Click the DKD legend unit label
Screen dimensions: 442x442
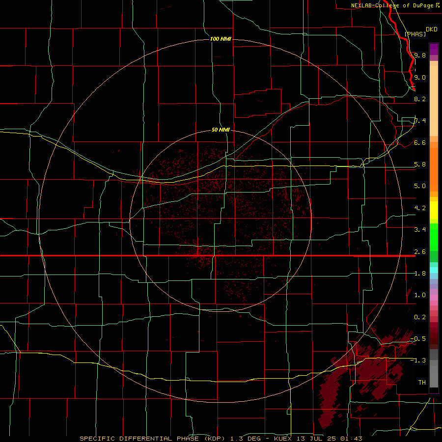tap(431, 29)
